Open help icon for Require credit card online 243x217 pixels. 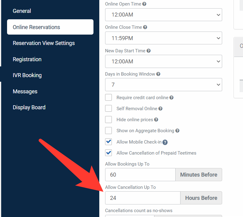coord(171,98)
